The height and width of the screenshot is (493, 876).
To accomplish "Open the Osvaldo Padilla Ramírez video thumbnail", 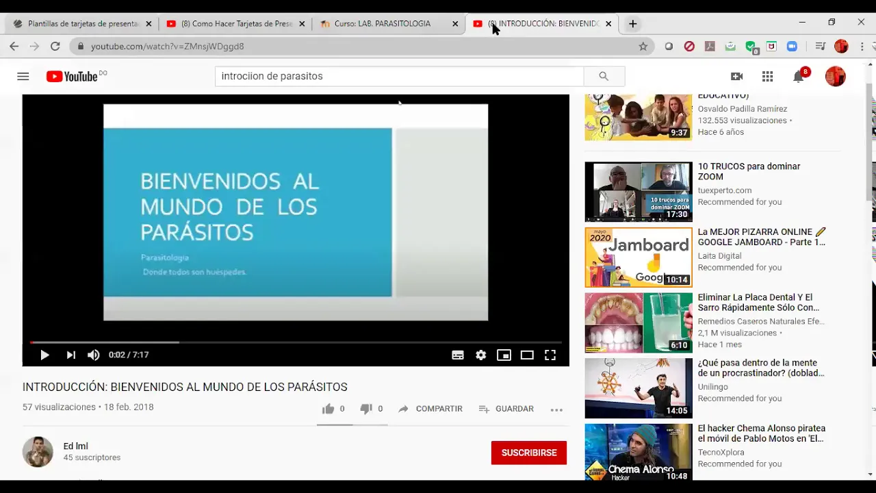I will pyautogui.click(x=639, y=117).
